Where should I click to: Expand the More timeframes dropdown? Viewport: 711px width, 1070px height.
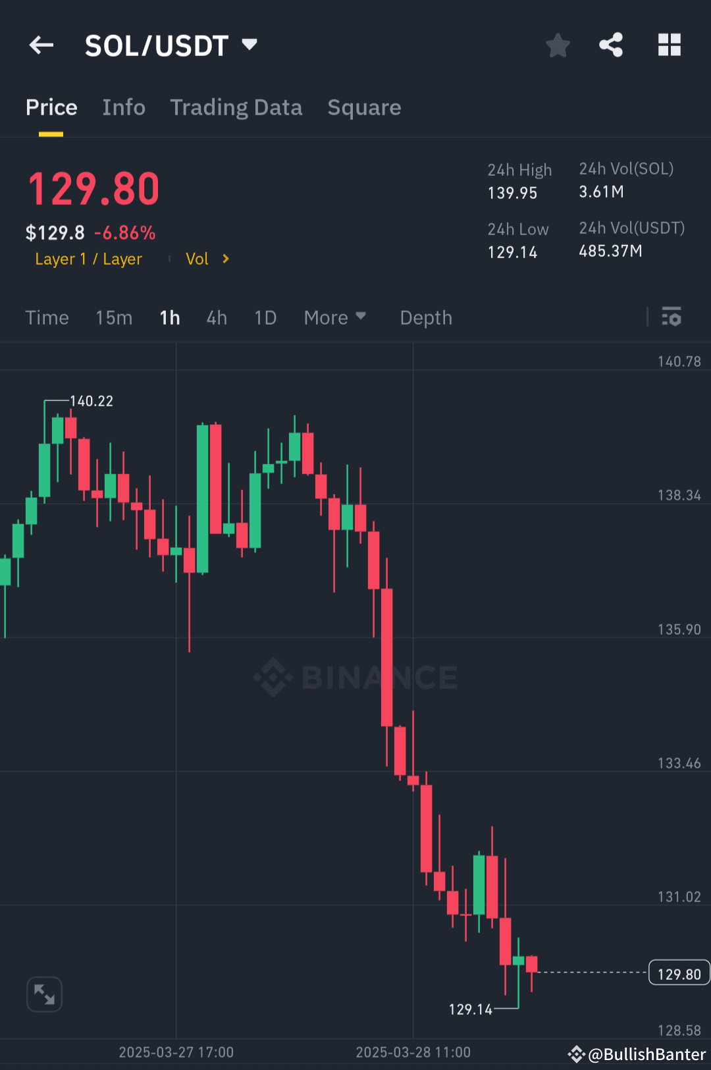[334, 317]
